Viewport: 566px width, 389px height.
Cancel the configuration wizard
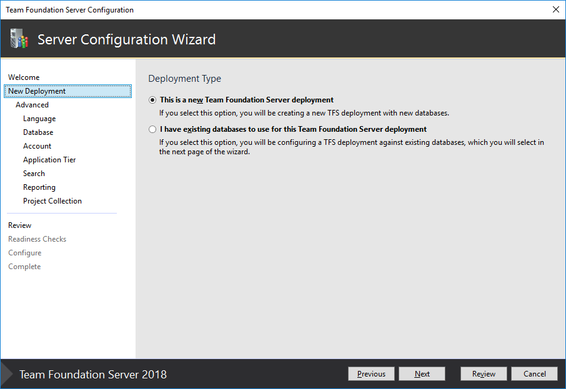[534, 373]
